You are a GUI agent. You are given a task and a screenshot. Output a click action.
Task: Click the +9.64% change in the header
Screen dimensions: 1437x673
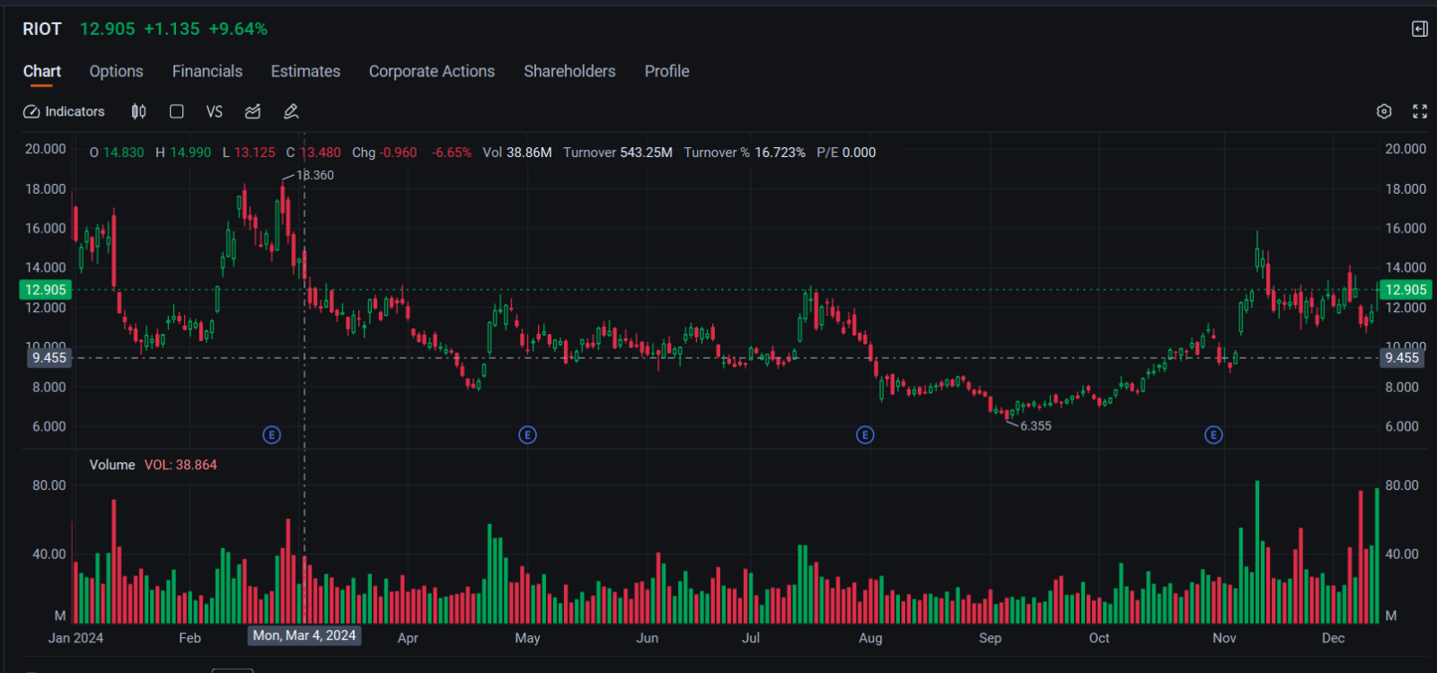pos(238,29)
